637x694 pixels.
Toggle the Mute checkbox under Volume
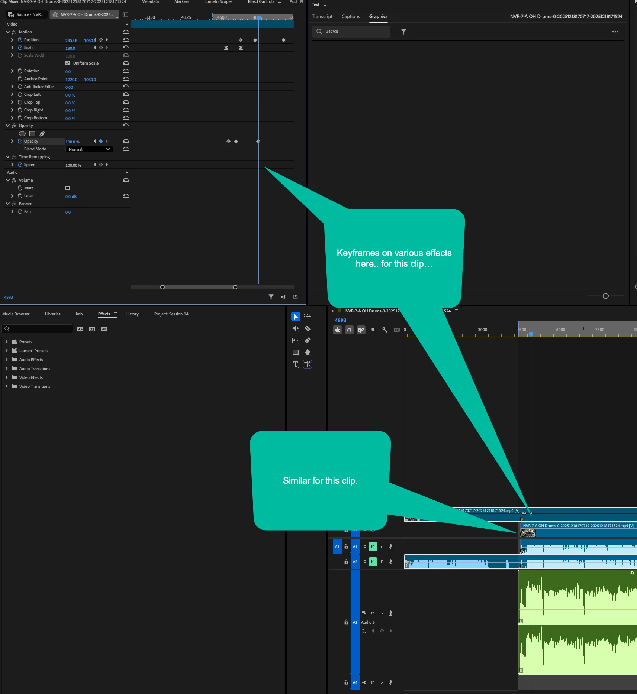(x=68, y=188)
